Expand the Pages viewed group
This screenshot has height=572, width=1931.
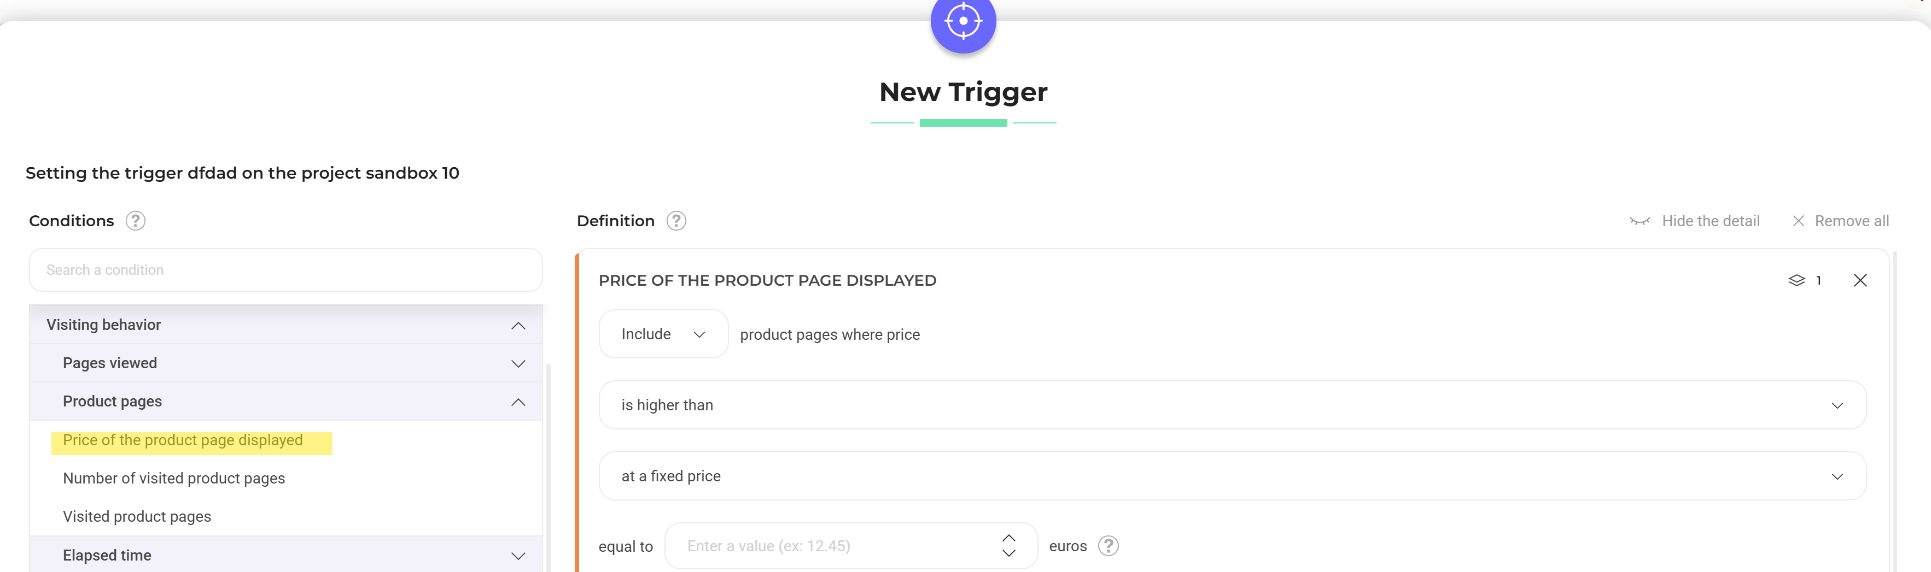(518, 363)
